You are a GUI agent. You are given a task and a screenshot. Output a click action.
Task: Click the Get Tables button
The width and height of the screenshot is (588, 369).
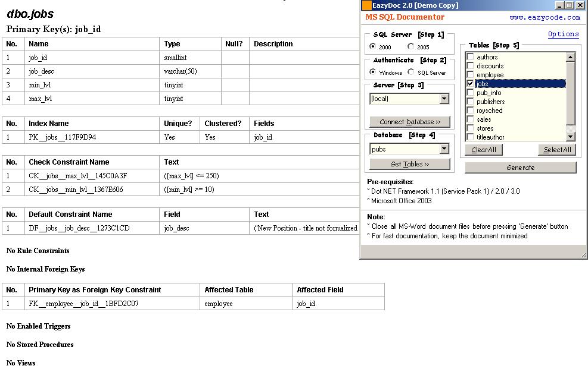coord(410,164)
